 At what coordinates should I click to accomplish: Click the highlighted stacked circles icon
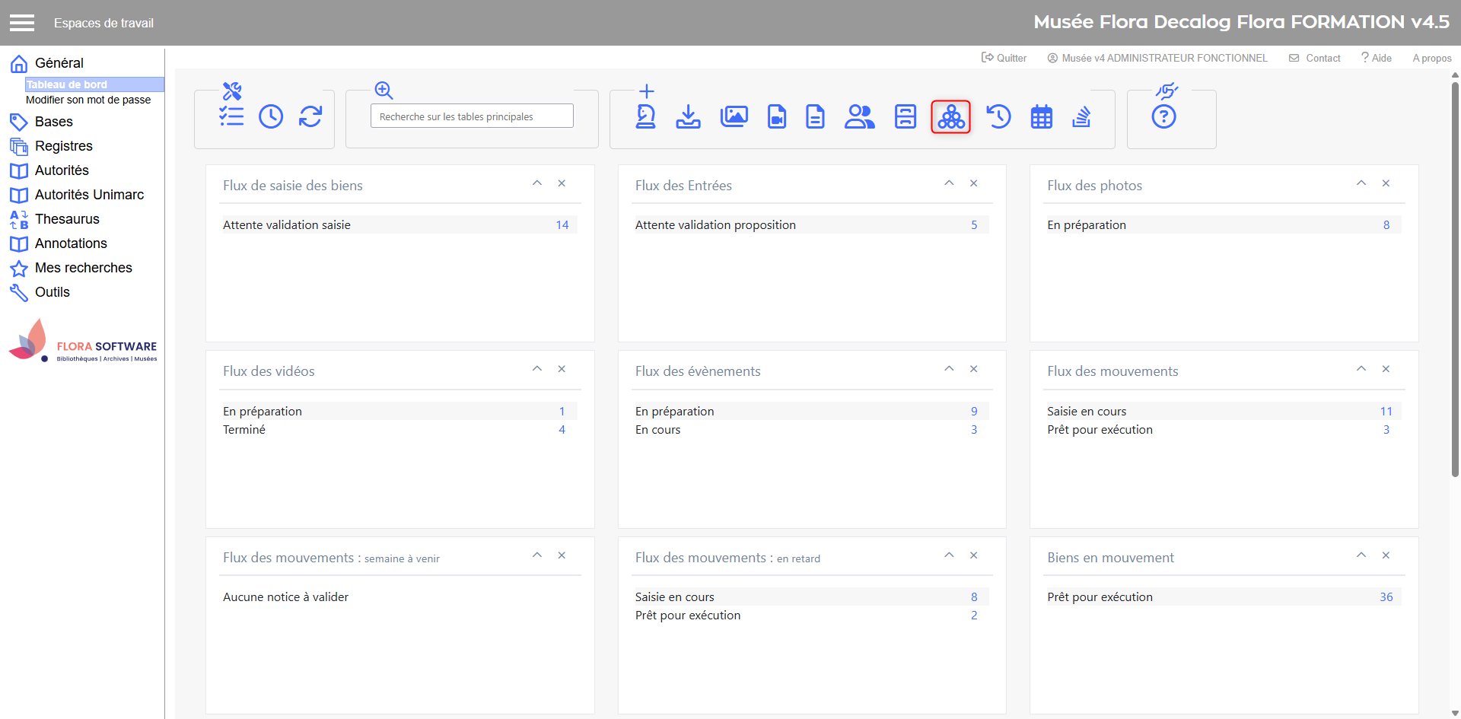coord(951,117)
